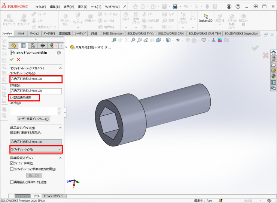Click the home icon in title toolbar
Screen dimensions: 277x203
point(135,6)
